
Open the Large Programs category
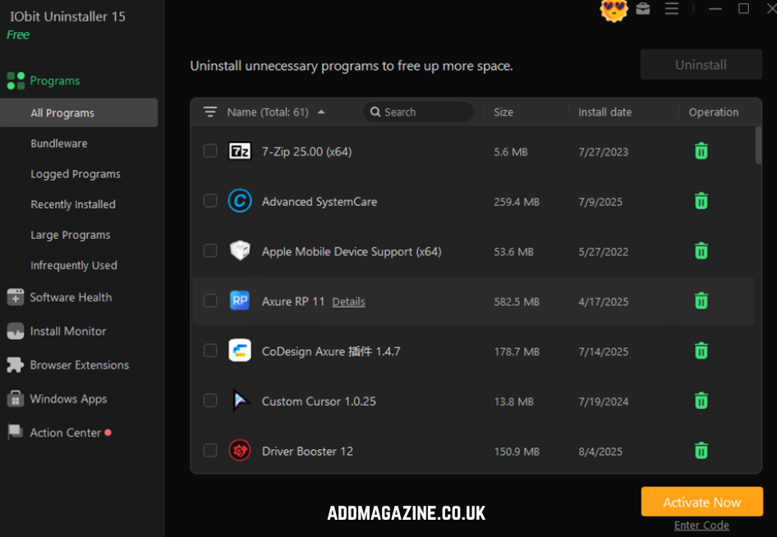click(x=70, y=235)
